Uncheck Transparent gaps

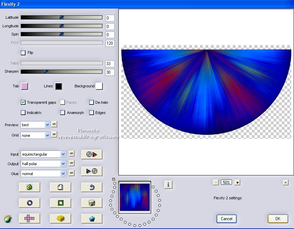pos(23,102)
